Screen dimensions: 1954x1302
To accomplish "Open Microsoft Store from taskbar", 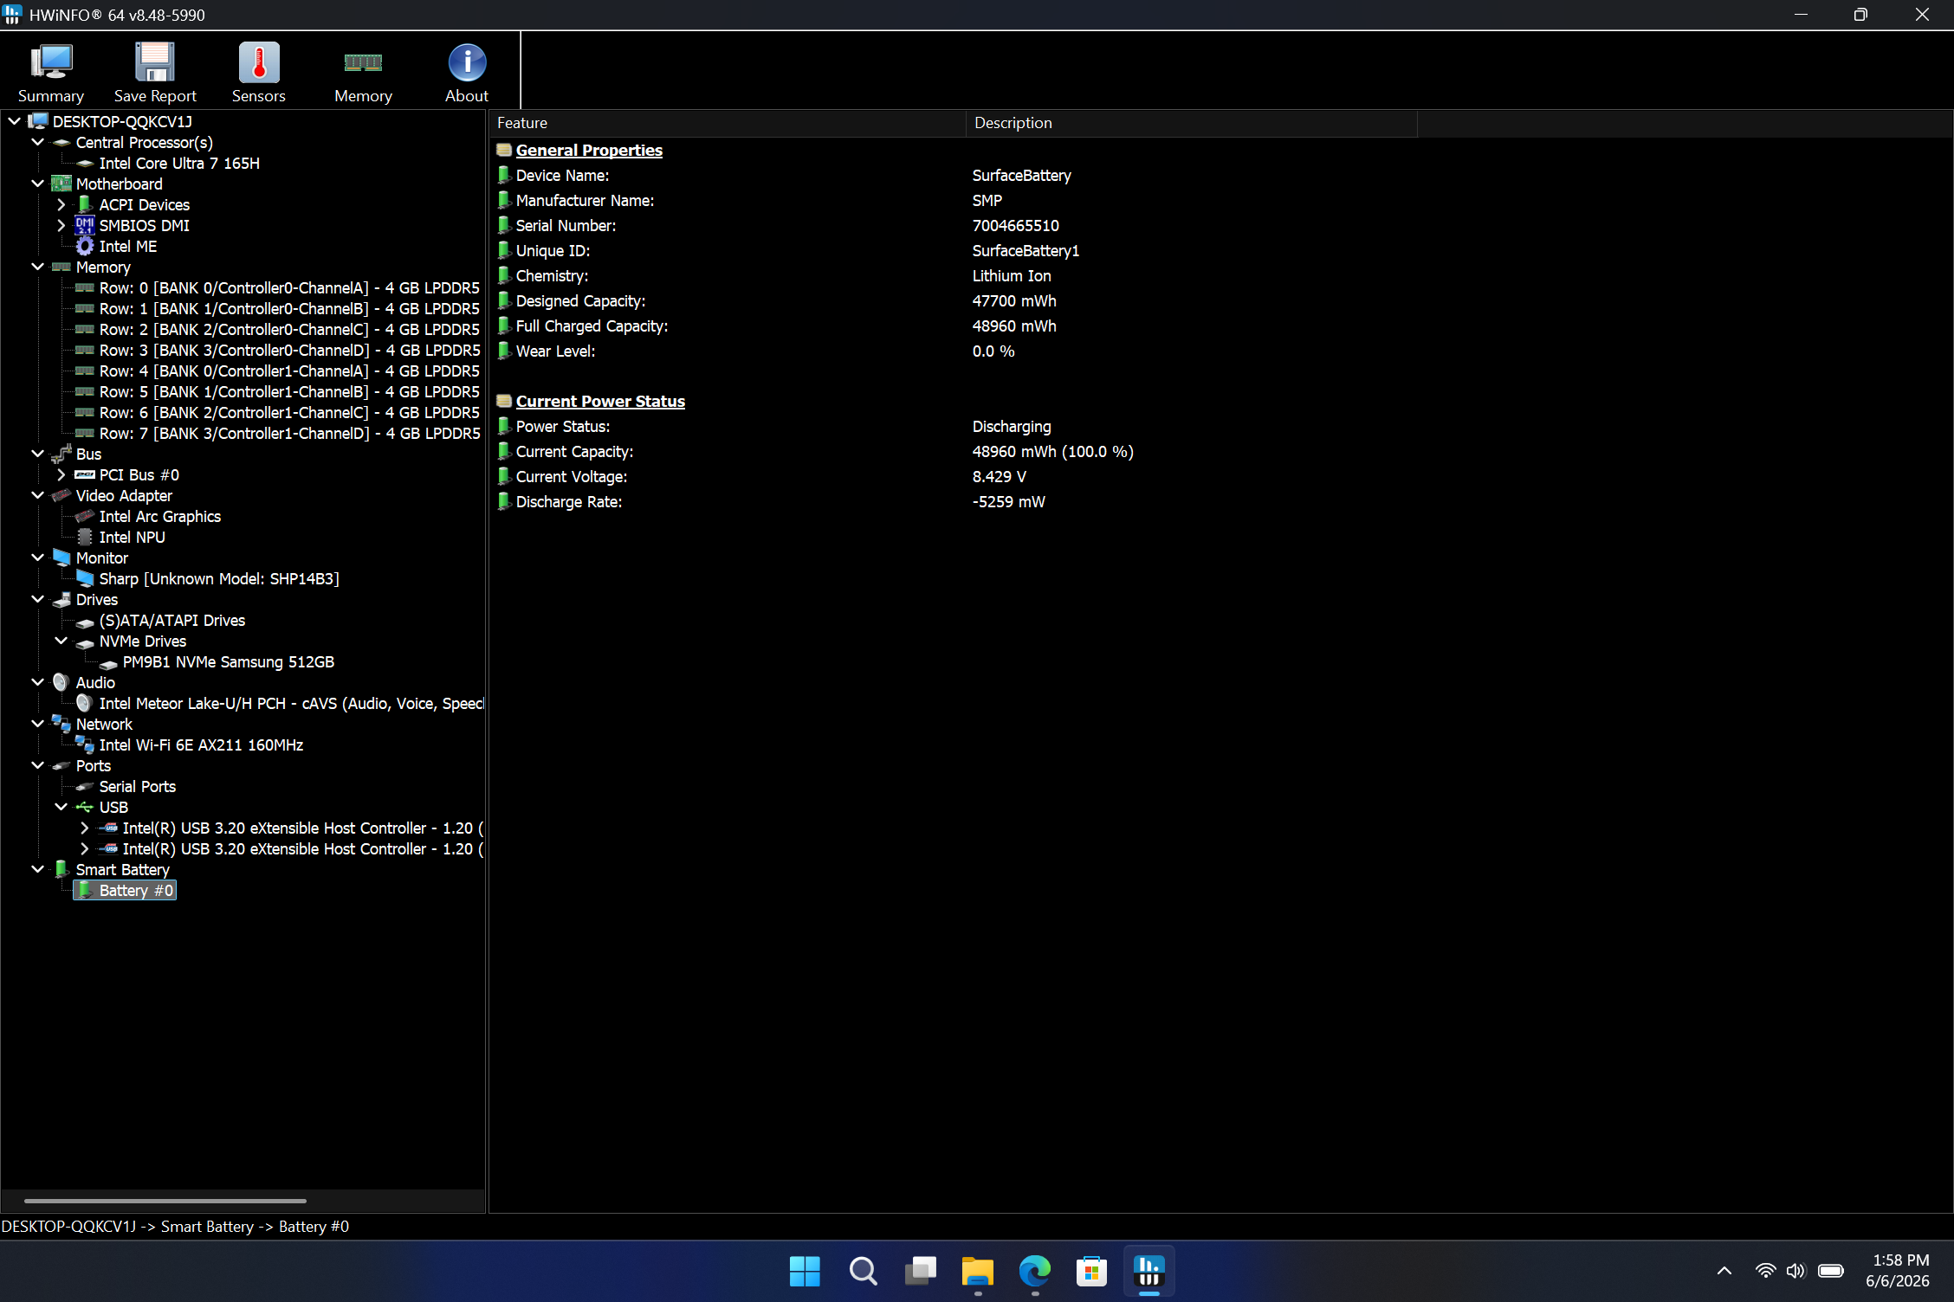I will pos(1091,1271).
